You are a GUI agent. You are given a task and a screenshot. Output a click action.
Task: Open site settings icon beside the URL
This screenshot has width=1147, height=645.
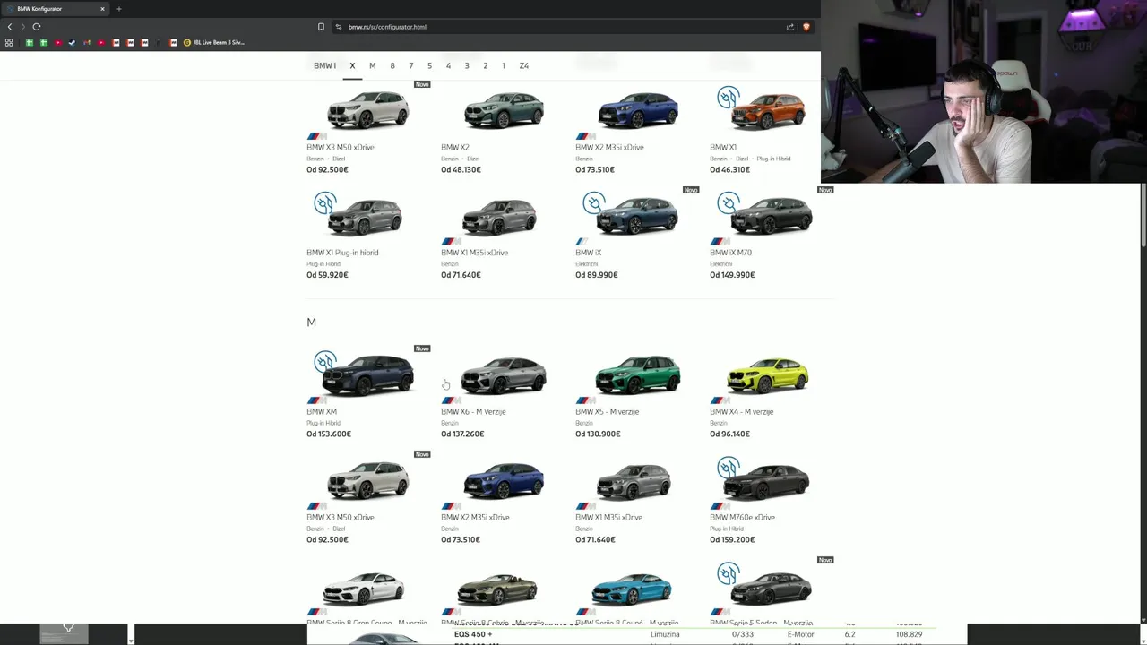(x=339, y=27)
